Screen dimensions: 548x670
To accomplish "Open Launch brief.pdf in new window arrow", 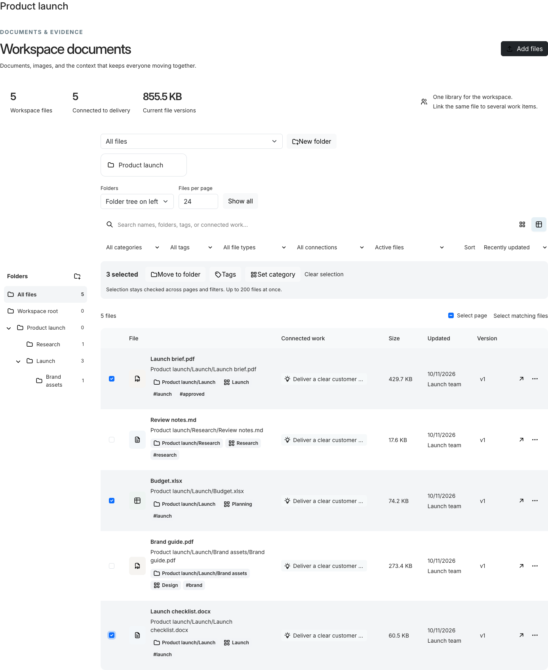I will [x=521, y=379].
